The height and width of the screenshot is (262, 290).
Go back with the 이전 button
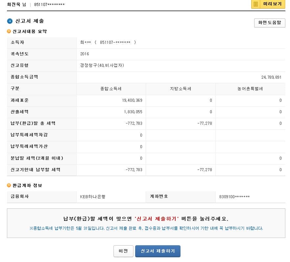(x=123, y=251)
